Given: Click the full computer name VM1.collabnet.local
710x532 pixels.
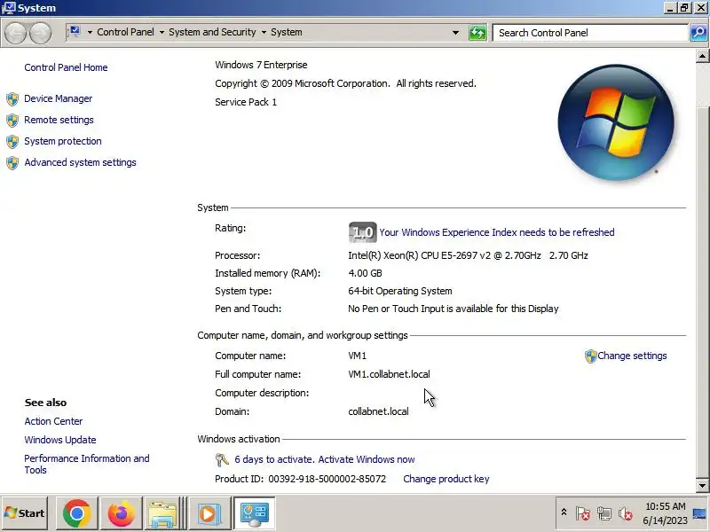Looking at the screenshot, I should coord(389,374).
